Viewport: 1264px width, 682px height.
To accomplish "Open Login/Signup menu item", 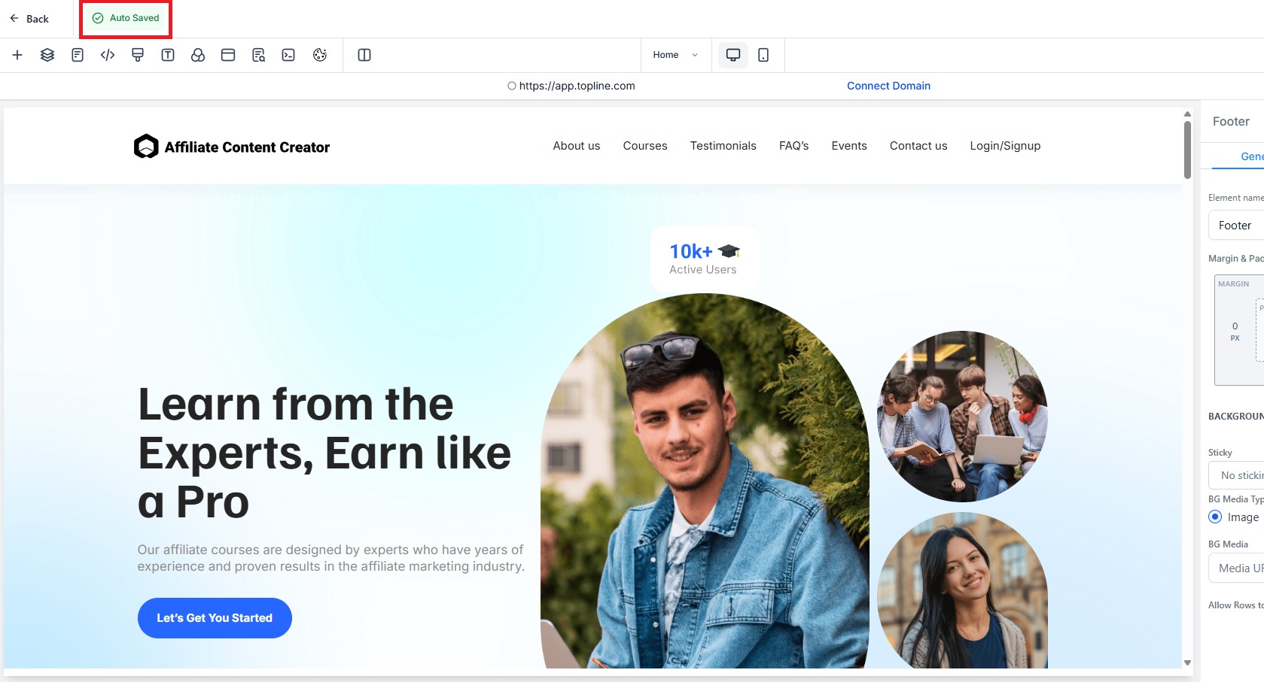I will click(x=1005, y=146).
